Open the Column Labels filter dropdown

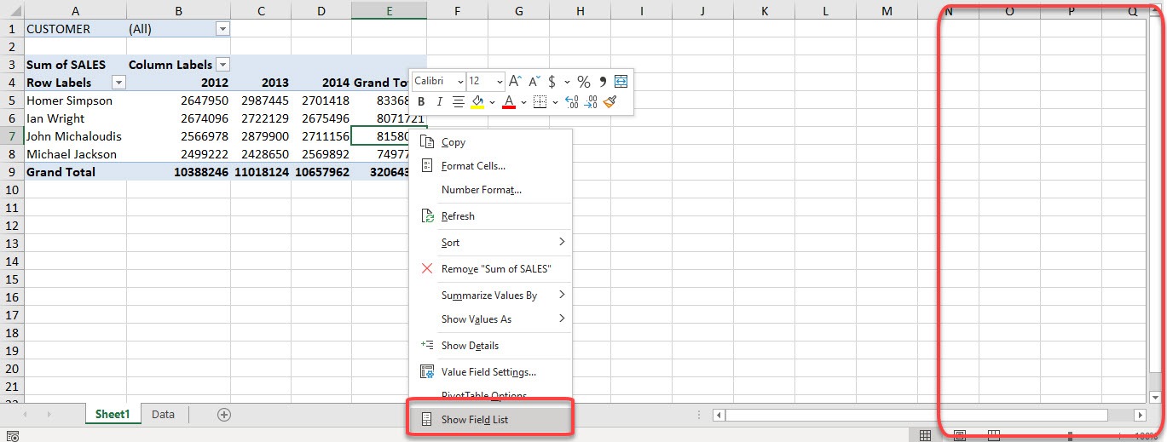[223, 65]
